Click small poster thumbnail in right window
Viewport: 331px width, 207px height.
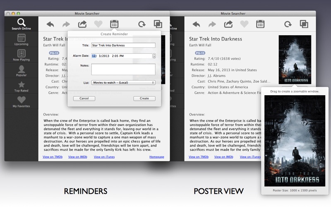click(295, 60)
